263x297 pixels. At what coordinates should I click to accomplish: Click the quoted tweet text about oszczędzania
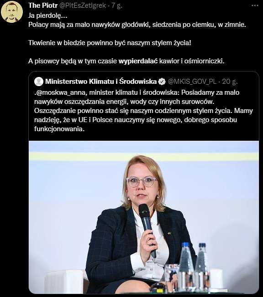143,111
